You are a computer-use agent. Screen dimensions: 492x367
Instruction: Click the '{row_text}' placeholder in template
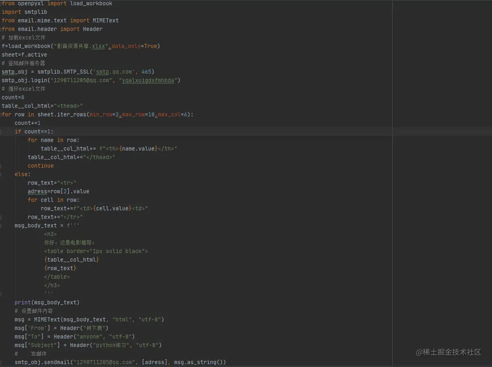click(60, 268)
